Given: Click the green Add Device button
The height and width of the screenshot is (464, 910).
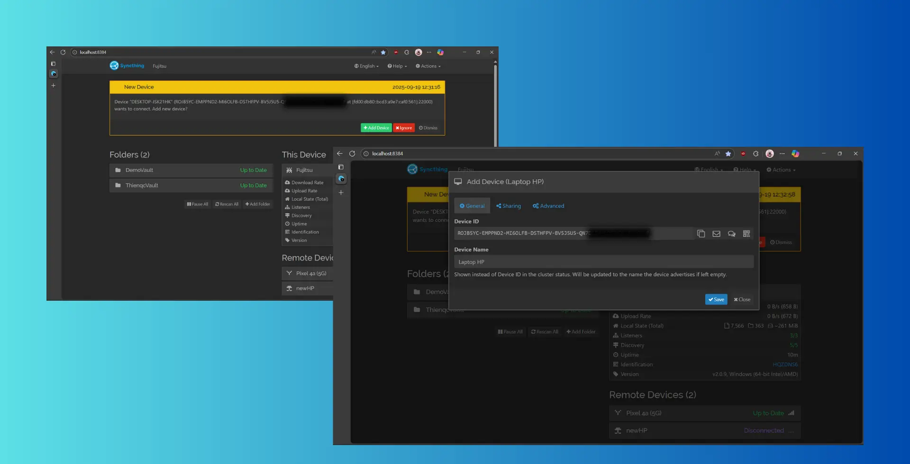Looking at the screenshot, I should [376, 128].
